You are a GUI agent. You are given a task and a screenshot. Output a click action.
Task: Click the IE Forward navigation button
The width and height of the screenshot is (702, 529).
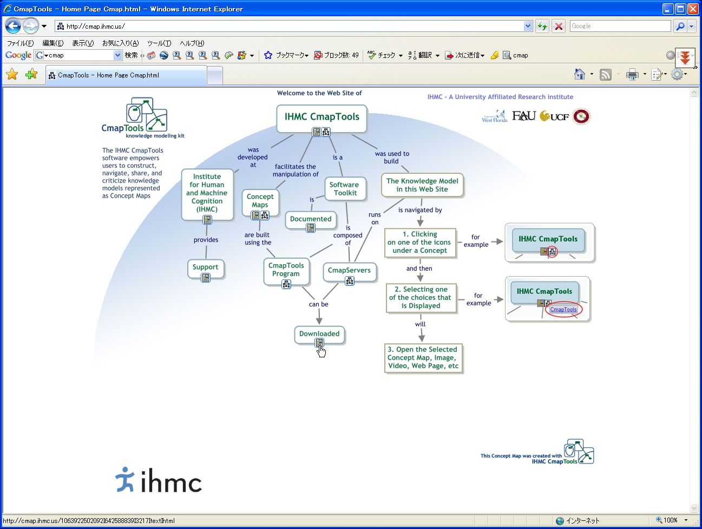pos(31,25)
